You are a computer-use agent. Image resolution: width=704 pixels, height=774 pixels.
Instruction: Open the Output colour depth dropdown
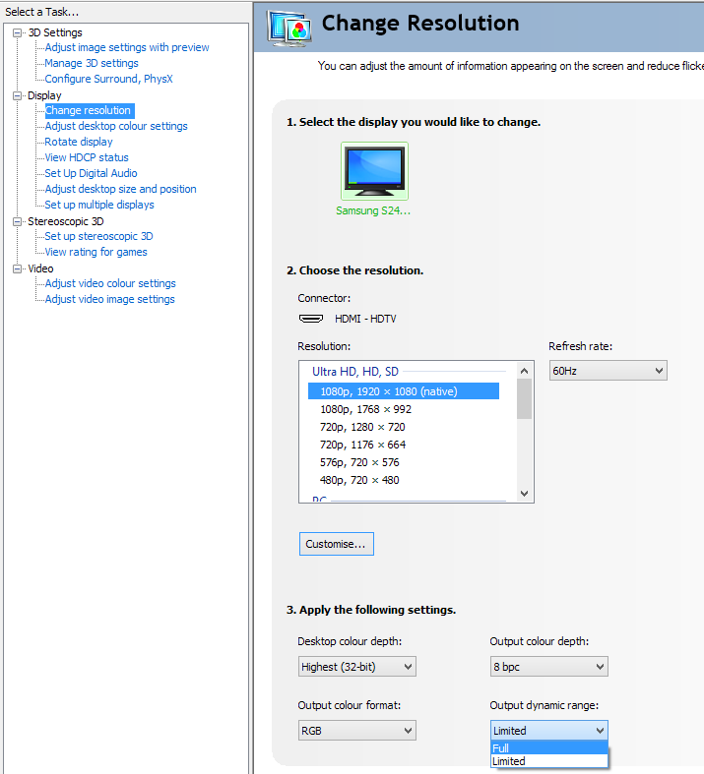click(548, 667)
